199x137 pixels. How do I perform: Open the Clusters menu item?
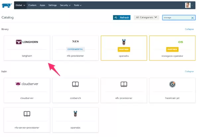(x=33, y=5)
